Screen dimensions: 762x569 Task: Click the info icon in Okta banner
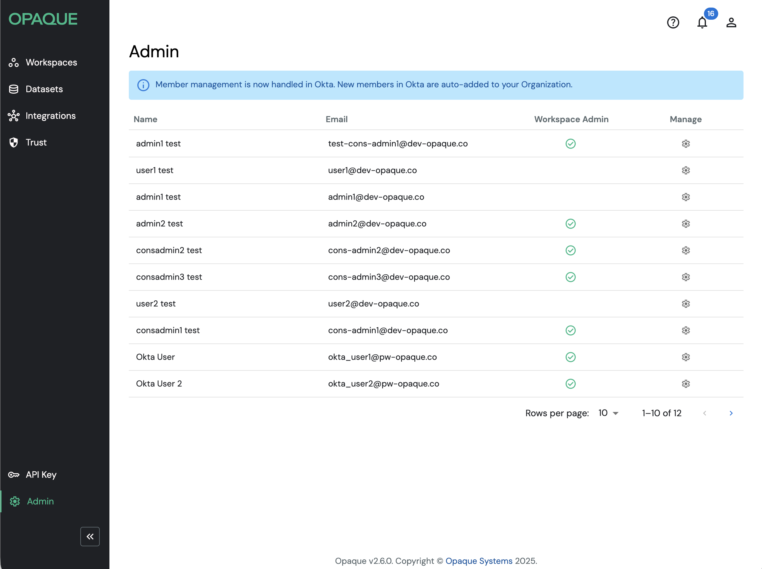(143, 85)
